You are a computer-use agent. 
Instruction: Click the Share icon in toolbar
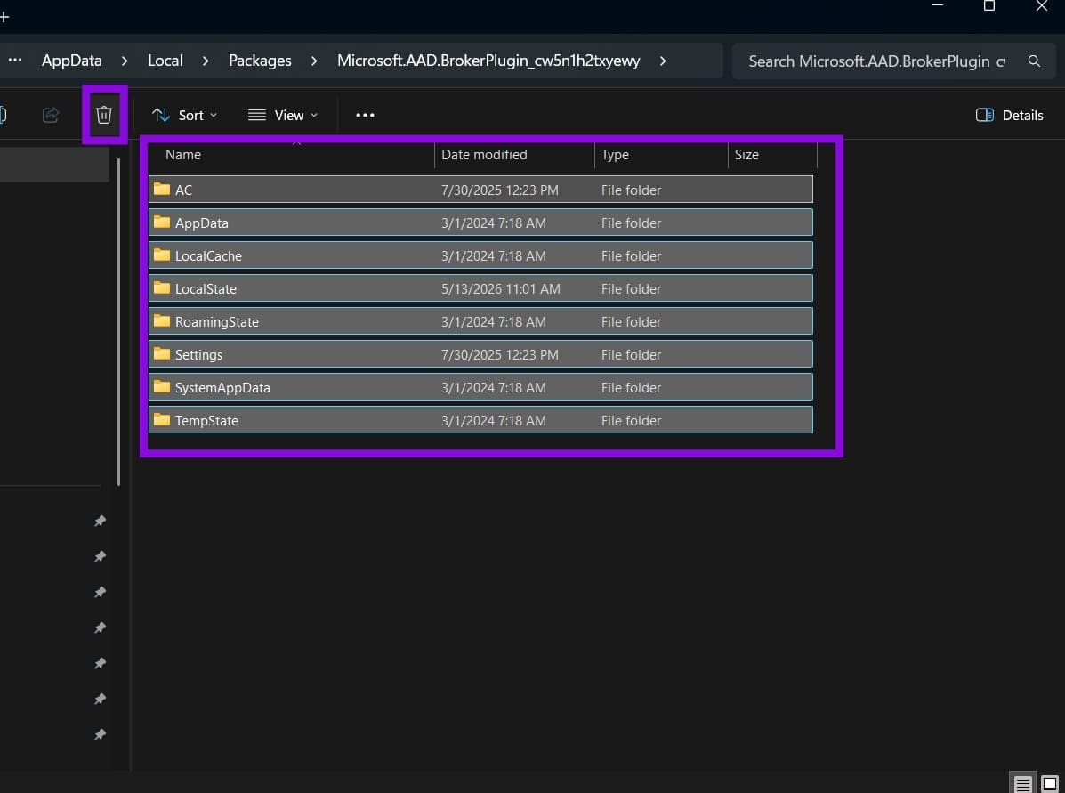tap(51, 115)
